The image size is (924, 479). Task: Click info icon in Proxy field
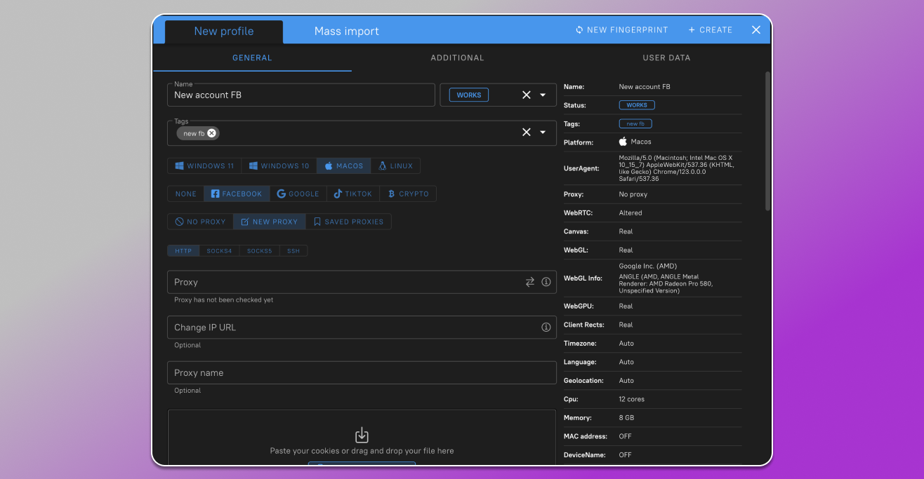[x=546, y=282]
